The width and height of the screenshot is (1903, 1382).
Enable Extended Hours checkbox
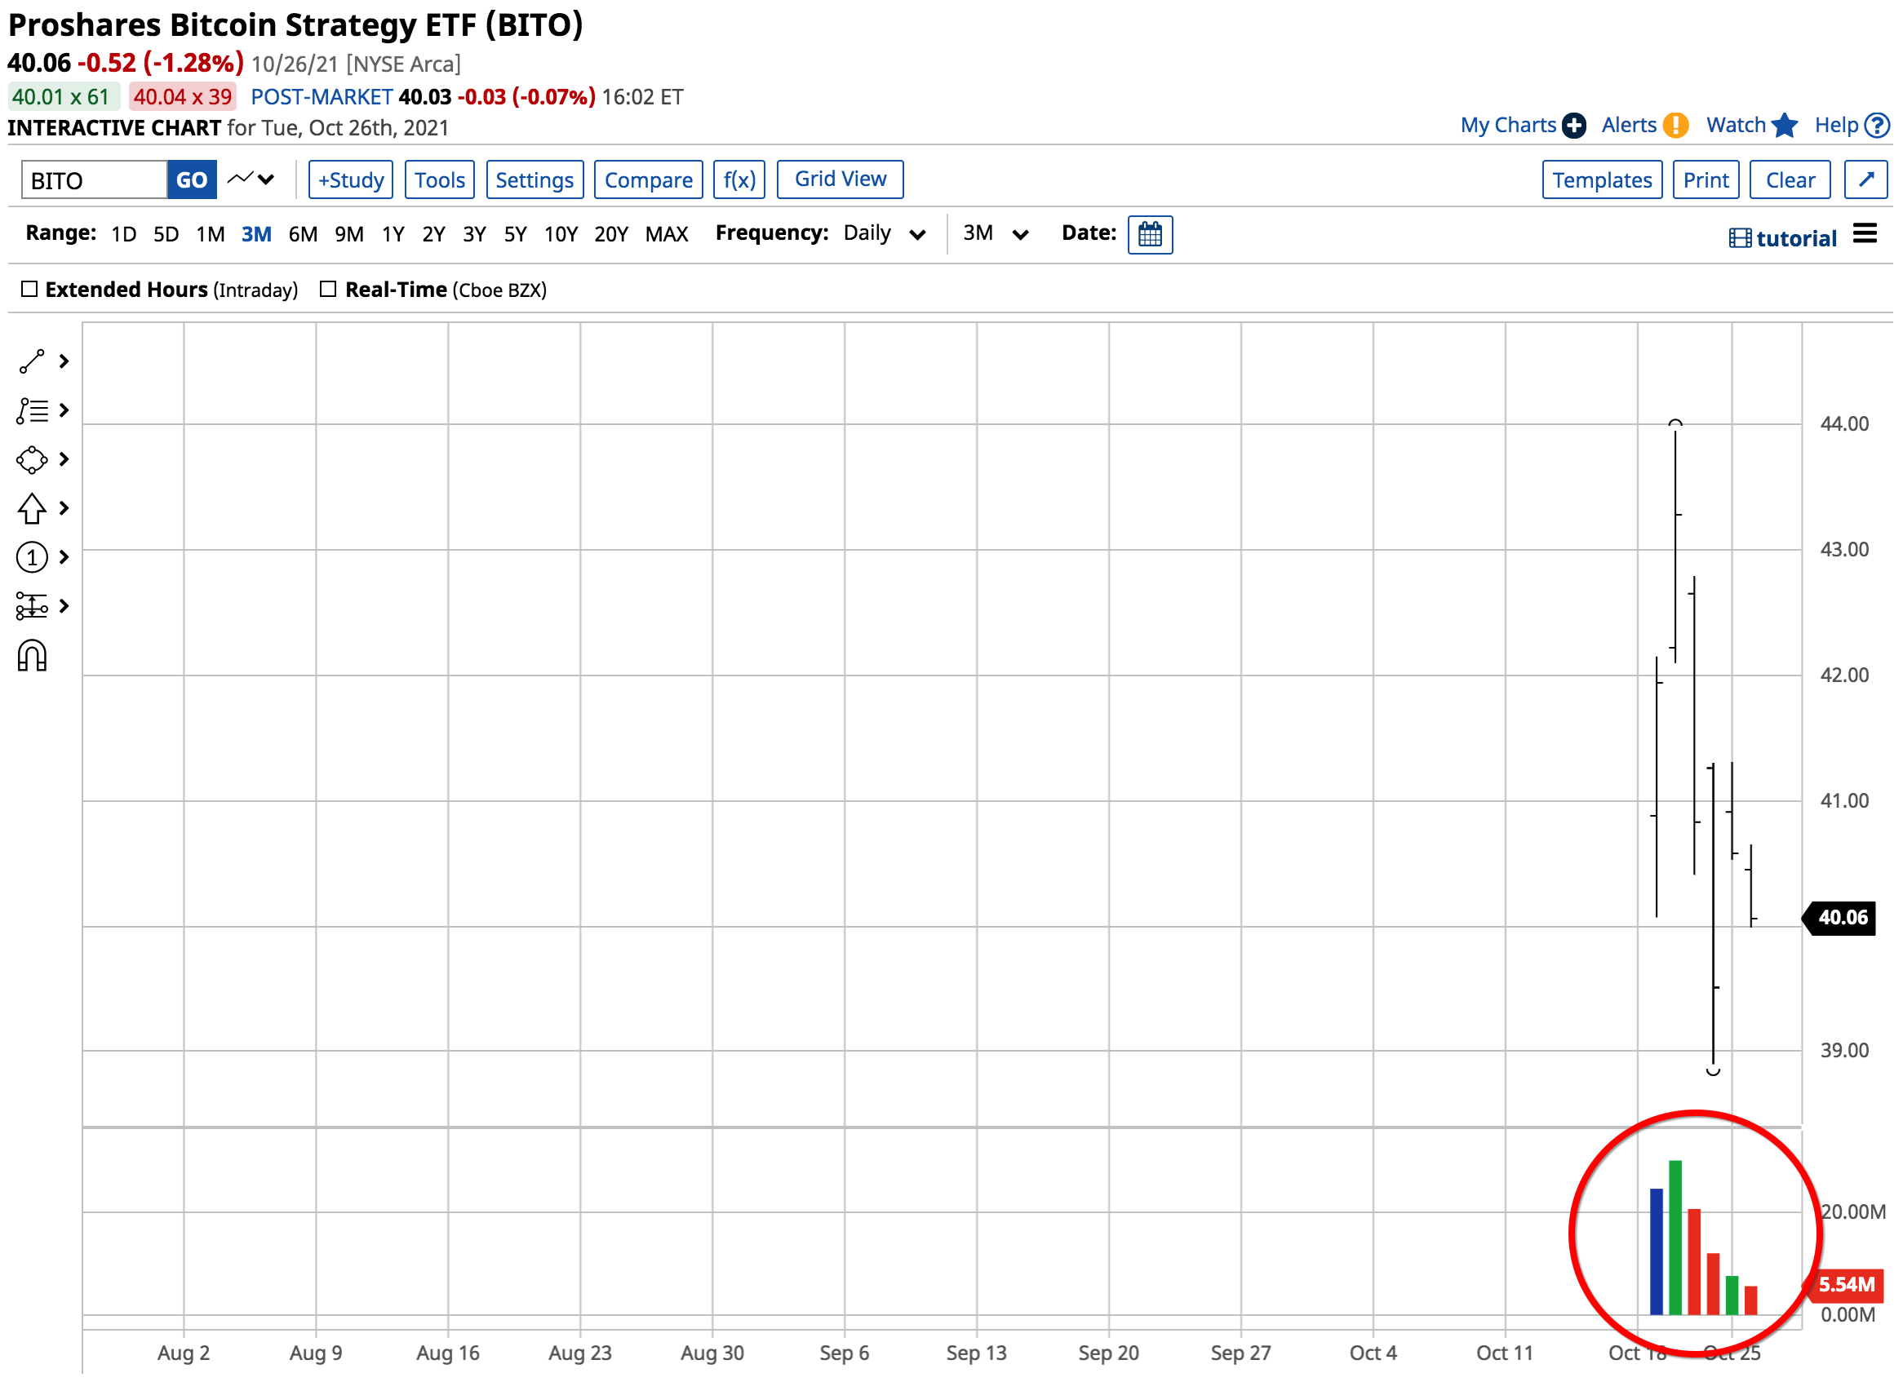pos(29,290)
